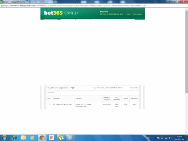This screenshot has width=188, height=141.
Task: Click the E-mail contact link
Action: (x=128, y=14)
